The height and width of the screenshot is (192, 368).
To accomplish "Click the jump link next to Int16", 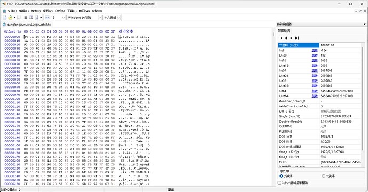I will 315,61.
